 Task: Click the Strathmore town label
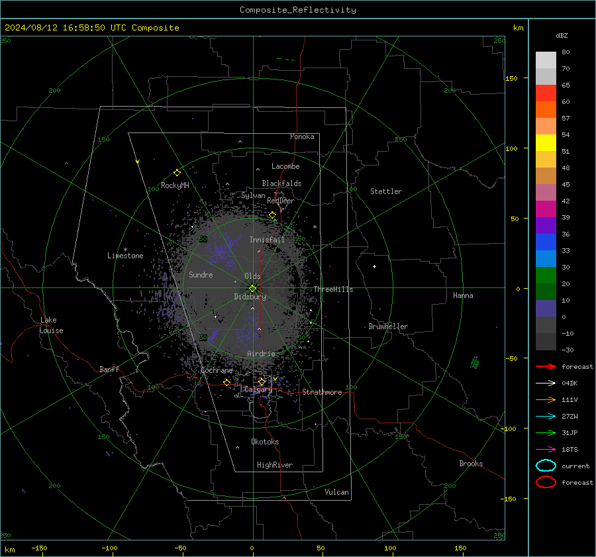click(x=322, y=392)
